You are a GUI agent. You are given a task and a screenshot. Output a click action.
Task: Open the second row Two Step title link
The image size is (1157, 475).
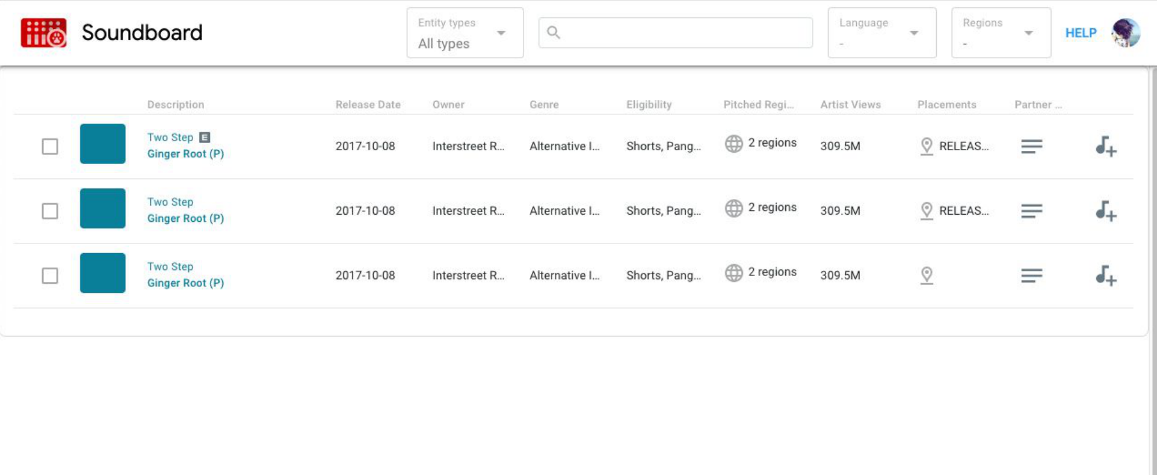(x=170, y=202)
